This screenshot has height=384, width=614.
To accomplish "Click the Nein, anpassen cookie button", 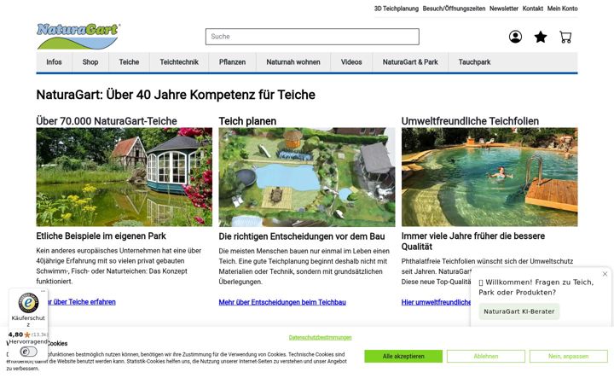I will 569,356.
